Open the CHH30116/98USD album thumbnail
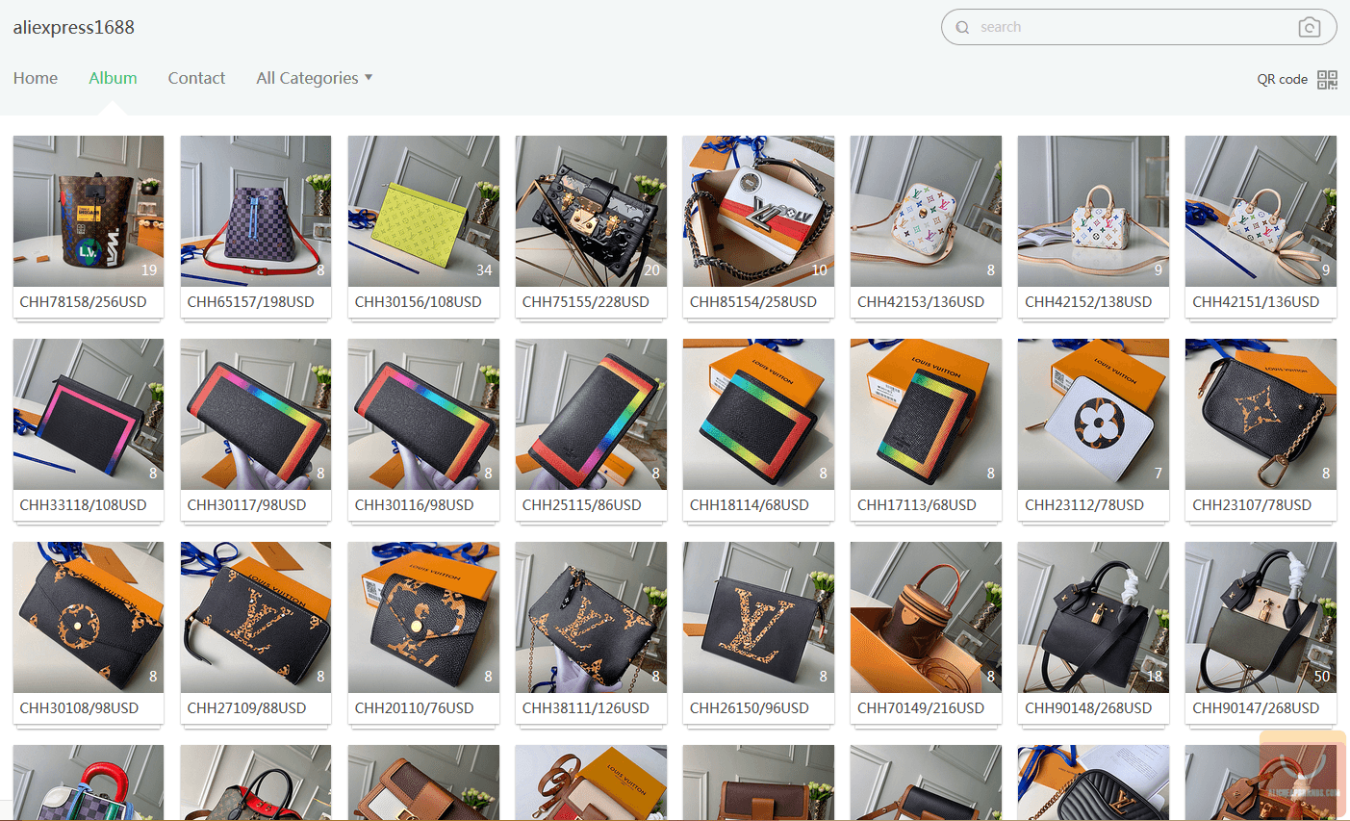This screenshot has height=821, width=1350. 423,414
